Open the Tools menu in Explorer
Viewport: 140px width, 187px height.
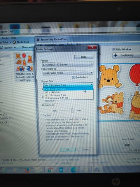coord(5,38)
